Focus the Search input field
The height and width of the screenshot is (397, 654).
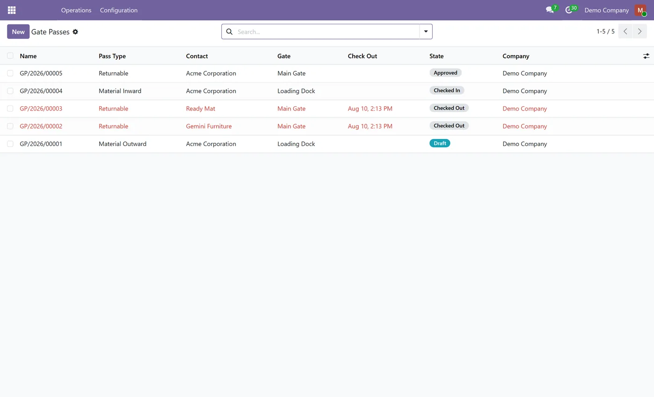tap(327, 32)
